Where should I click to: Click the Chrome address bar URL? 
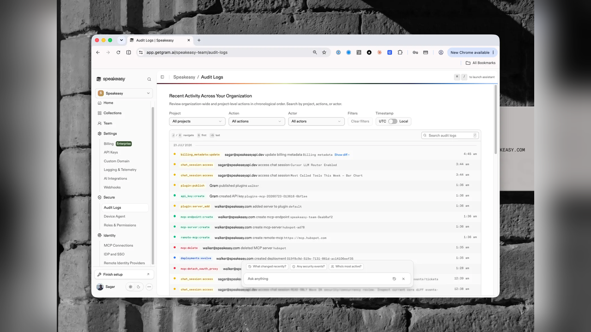click(187, 53)
